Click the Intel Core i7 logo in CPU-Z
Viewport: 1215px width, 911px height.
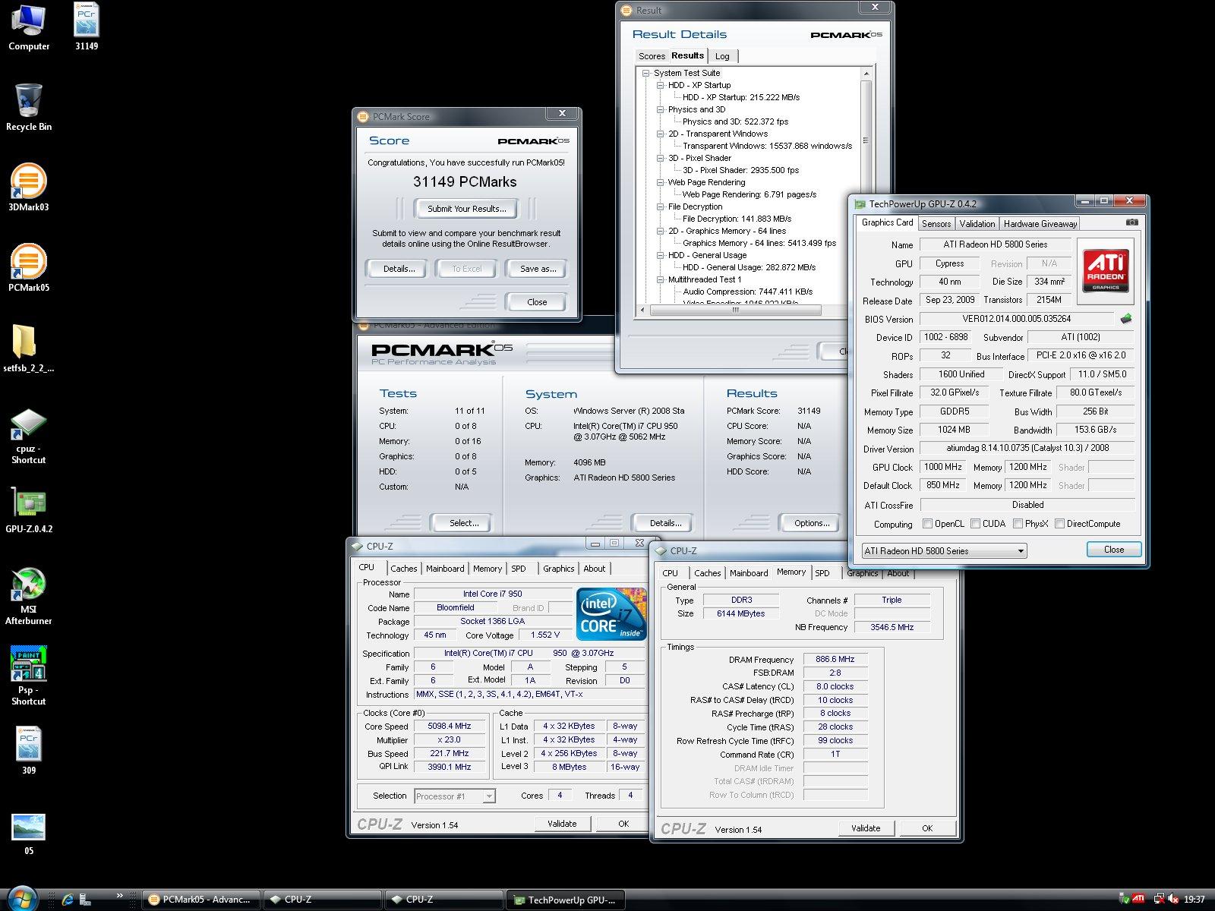point(611,613)
